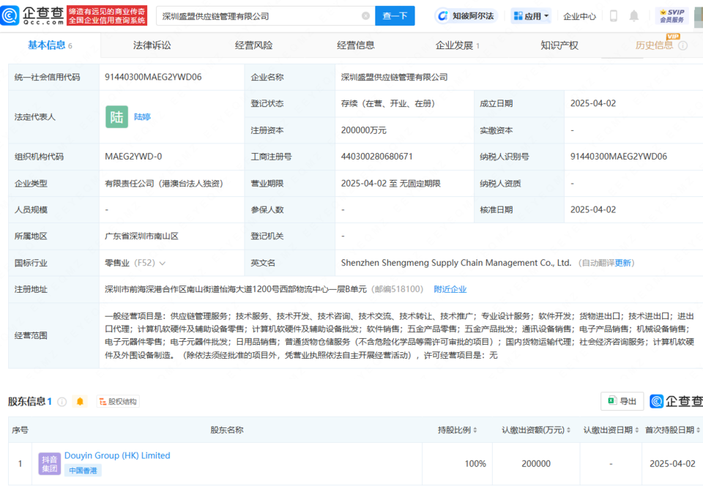The height and width of the screenshot is (486, 703).
Task: Open the 附近企业 nearby companies link
Action: (x=450, y=289)
